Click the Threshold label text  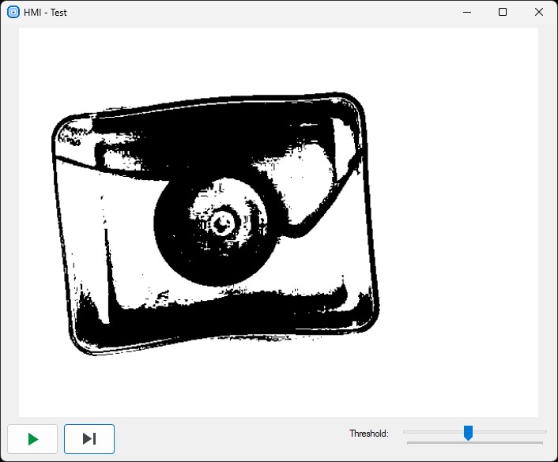368,434
